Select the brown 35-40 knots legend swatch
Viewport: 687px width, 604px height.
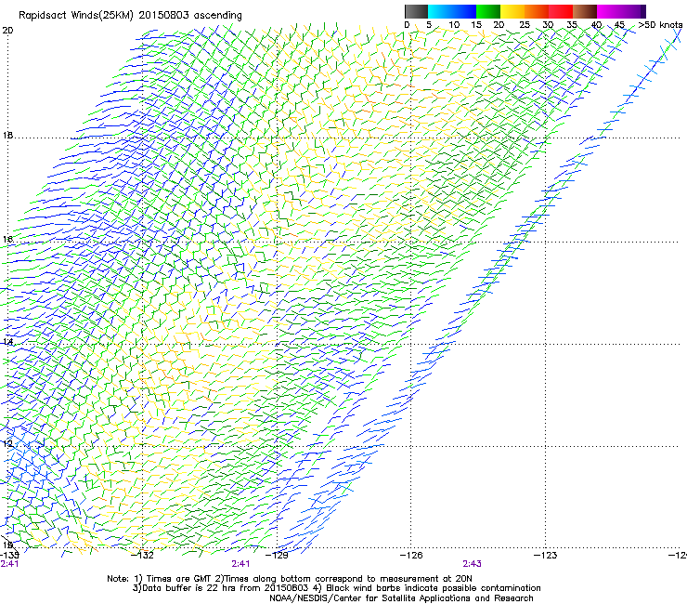pyautogui.click(x=585, y=11)
